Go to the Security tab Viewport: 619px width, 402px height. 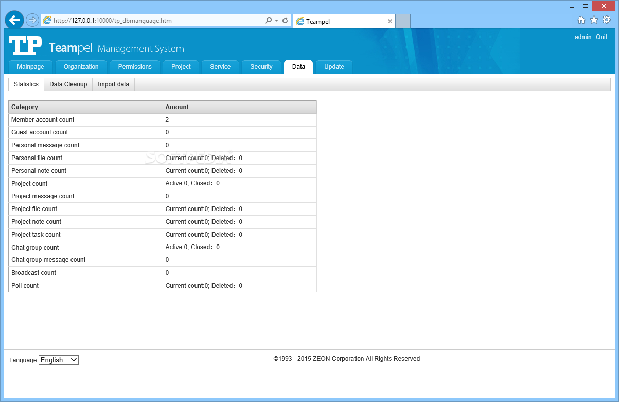coord(261,67)
